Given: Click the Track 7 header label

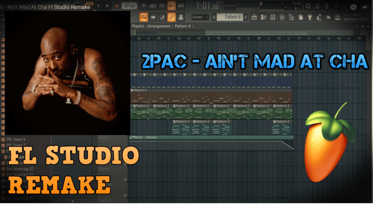Looking at the screenshot, I should (104, 138).
